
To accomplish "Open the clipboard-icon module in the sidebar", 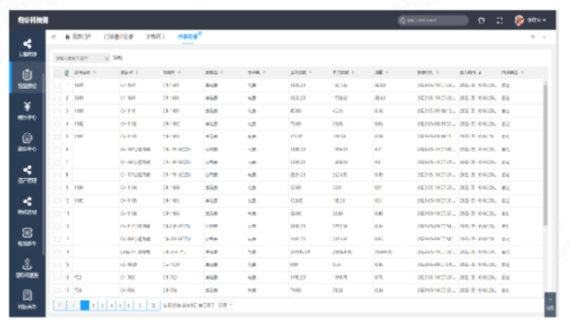I will [x=27, y=78].
